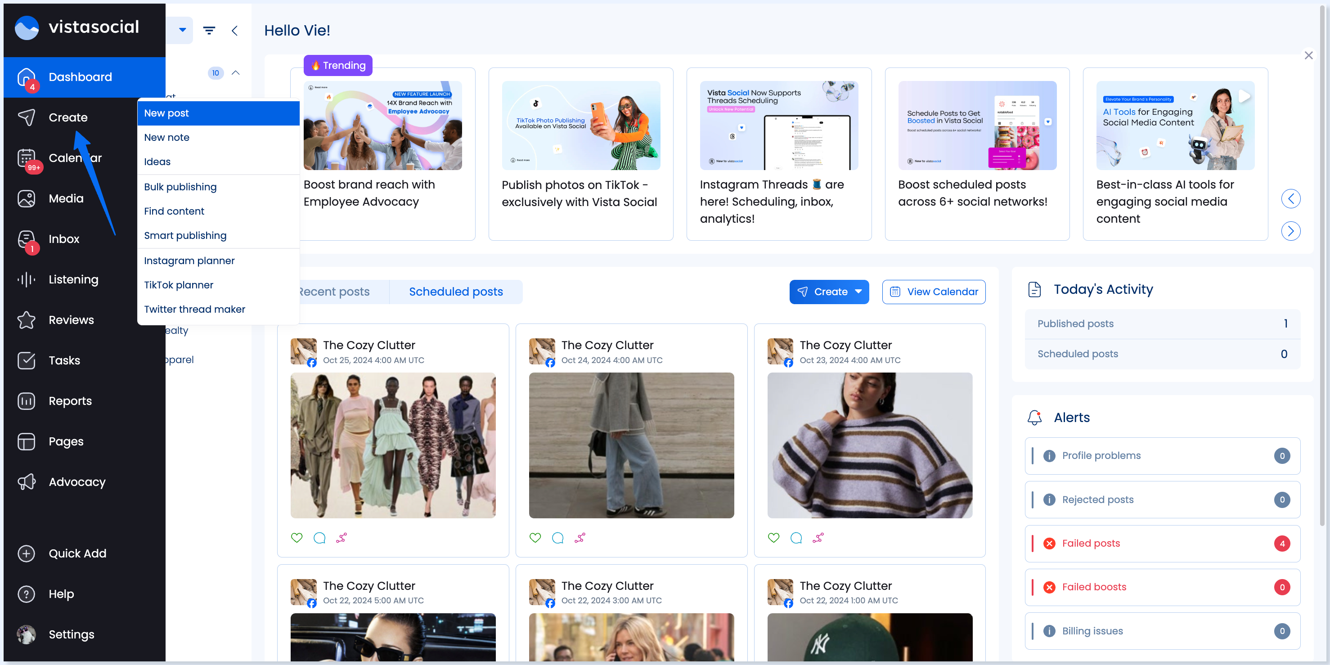
Task: Open the Help question mark icon
Action: 27,594
